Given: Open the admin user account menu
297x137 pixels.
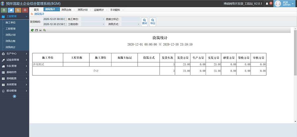Looking at the screenshot, I should pyautogui.click(x=284, y=4).
